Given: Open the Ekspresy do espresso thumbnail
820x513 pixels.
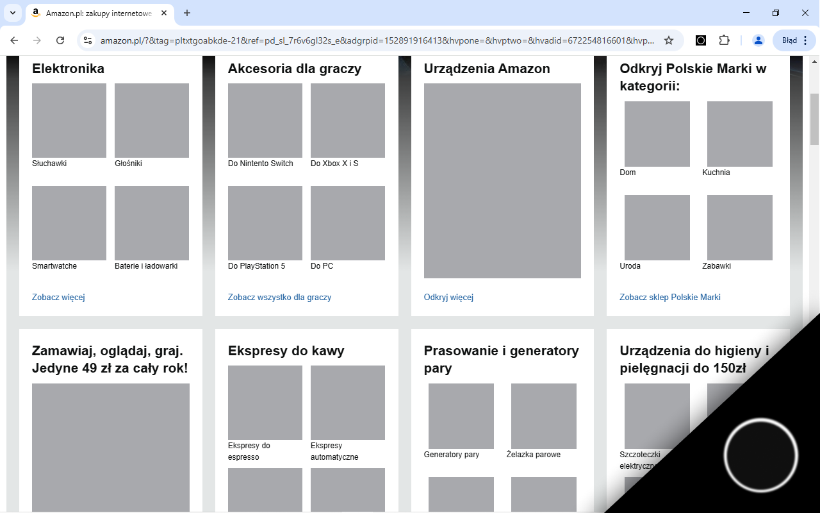Looking at the screenshot, I should 265,403.
